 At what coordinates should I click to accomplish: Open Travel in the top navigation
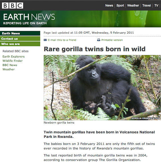(x=146, y=5)
